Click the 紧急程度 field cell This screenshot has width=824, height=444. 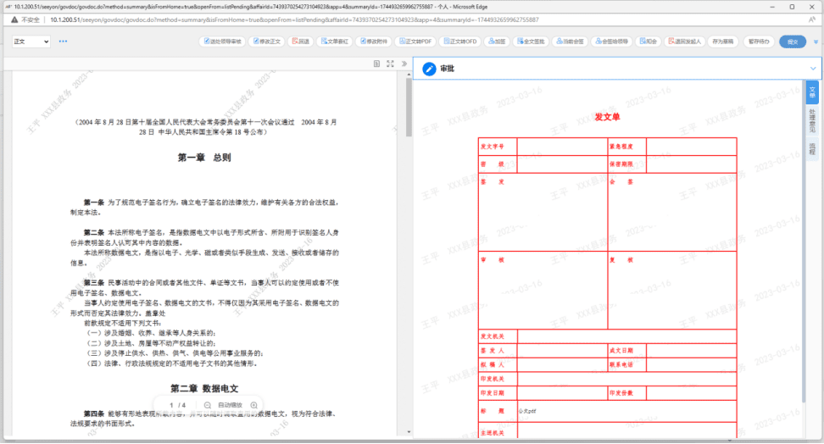coord(692,147)
